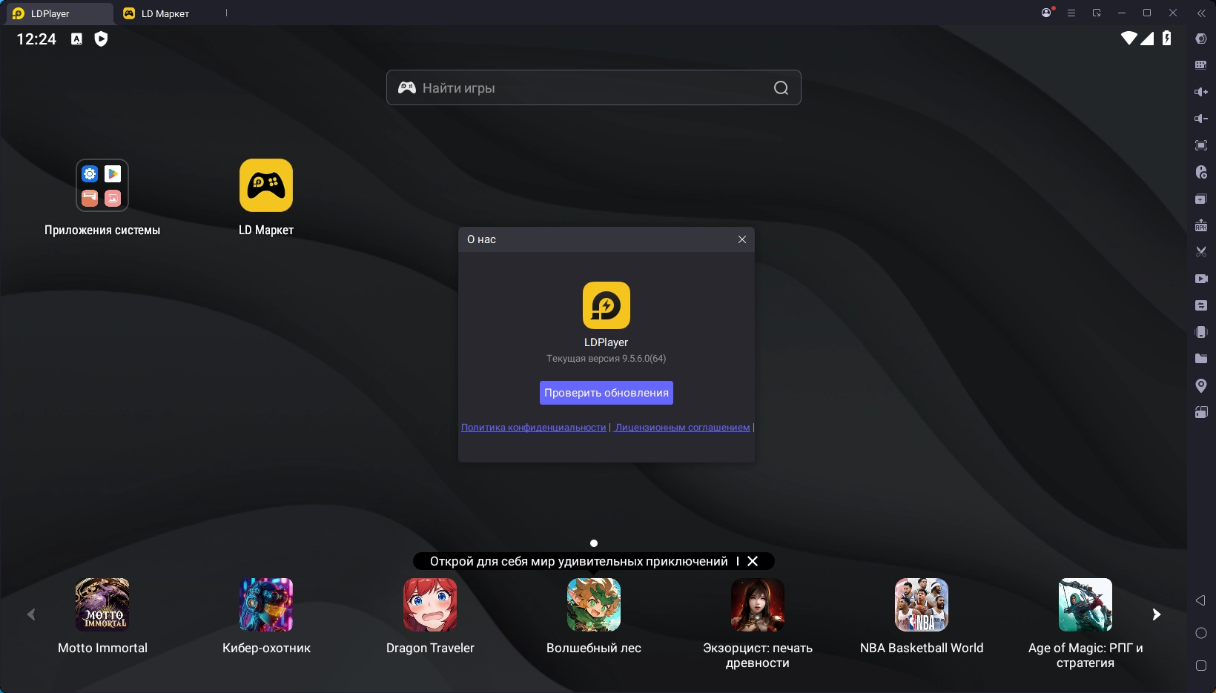
Task: Set virtual location with the pin icon
Action: pos(1201,385)
